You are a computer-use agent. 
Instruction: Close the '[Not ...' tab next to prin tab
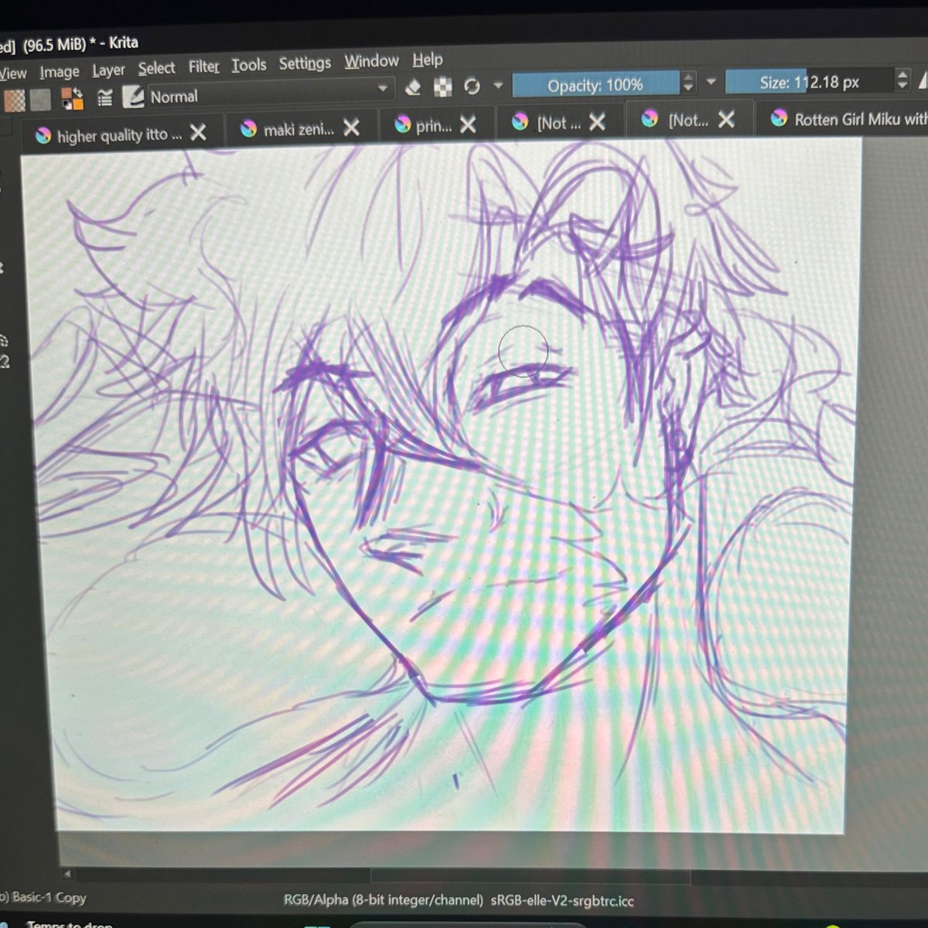tap(597, 121)
